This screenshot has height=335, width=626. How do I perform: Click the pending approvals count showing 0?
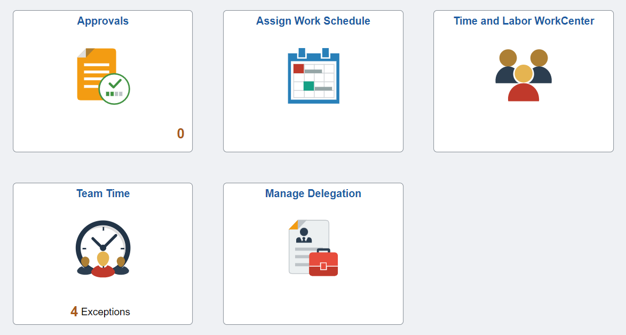coord(180,135)
